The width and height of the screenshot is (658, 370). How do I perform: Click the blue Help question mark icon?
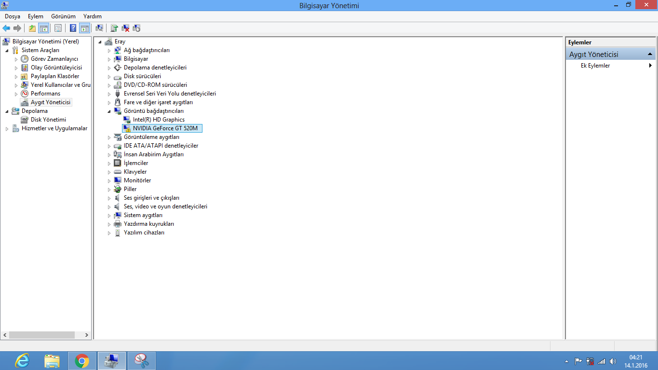pos(73,28)
